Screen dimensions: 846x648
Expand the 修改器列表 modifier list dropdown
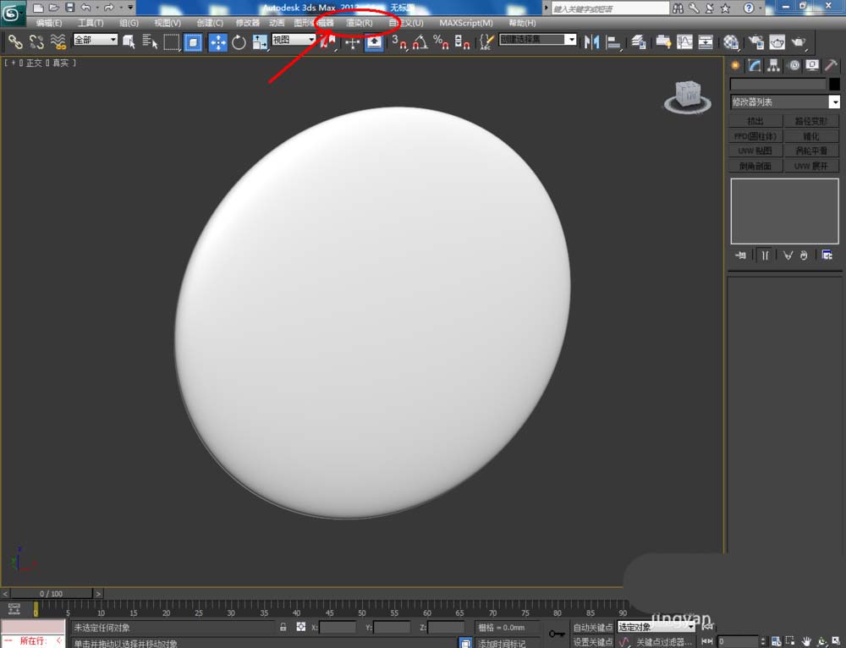point(834,102)
